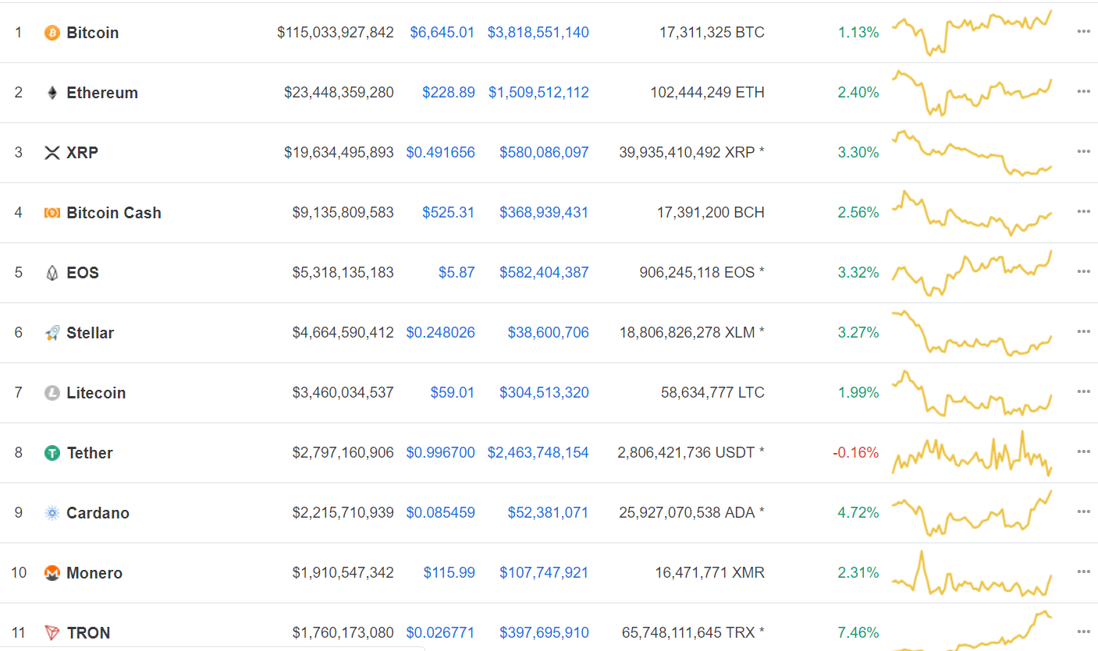Click Bitcoin's price $6,645.01

click(x=442, y=33)
